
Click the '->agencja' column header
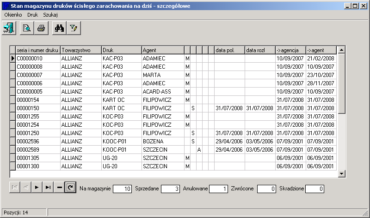pos(290,50)
